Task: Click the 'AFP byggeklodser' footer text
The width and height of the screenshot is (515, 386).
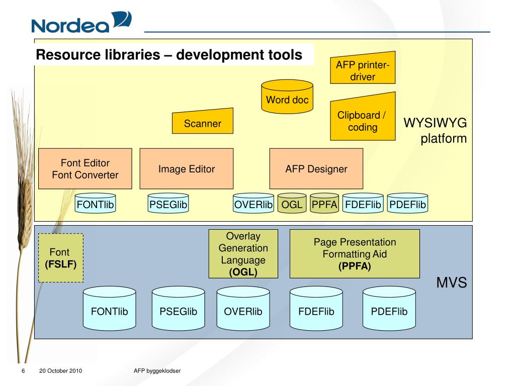Action: (157, 371)
